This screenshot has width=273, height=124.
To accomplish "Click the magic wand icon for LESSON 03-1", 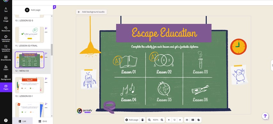I will [x=46, y=79].
